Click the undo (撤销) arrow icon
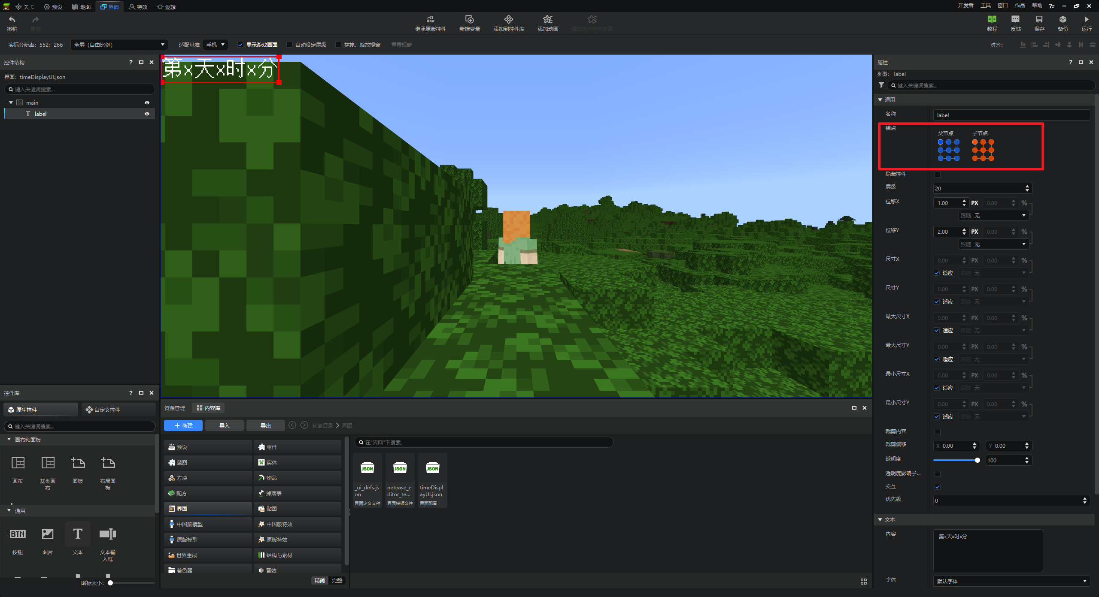Image resolution: width=1099 pixels, height=597 pixels. point(12,20)
